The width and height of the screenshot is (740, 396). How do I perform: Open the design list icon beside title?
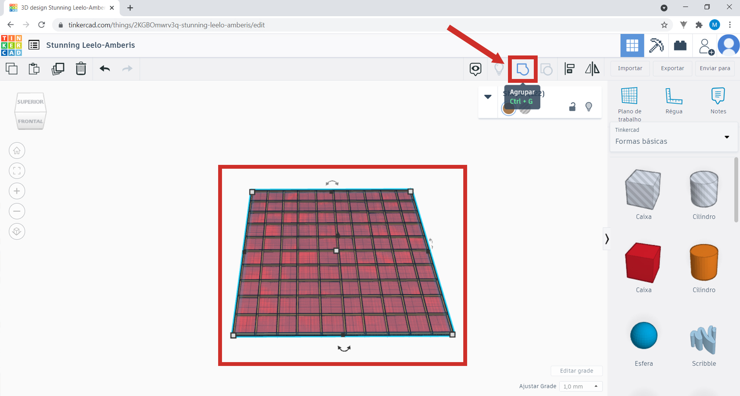(34, 45)
